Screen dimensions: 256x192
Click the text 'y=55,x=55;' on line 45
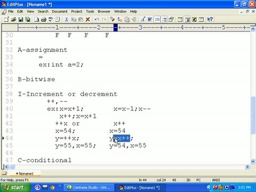click(75, 146)
